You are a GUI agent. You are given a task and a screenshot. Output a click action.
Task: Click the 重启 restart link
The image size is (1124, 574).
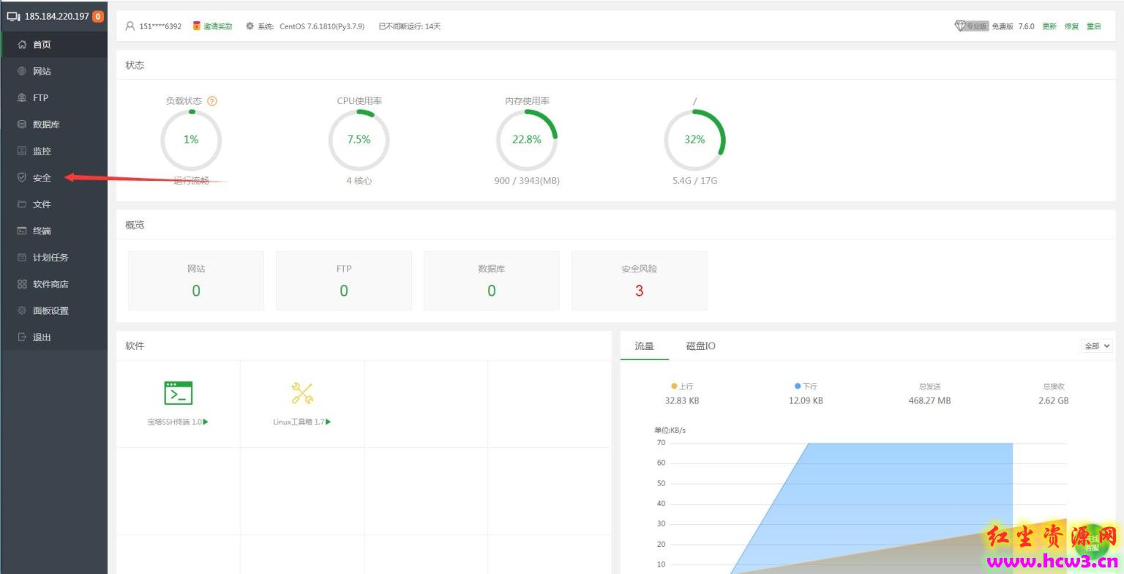pyautogui.click(x=1093, y=26)
